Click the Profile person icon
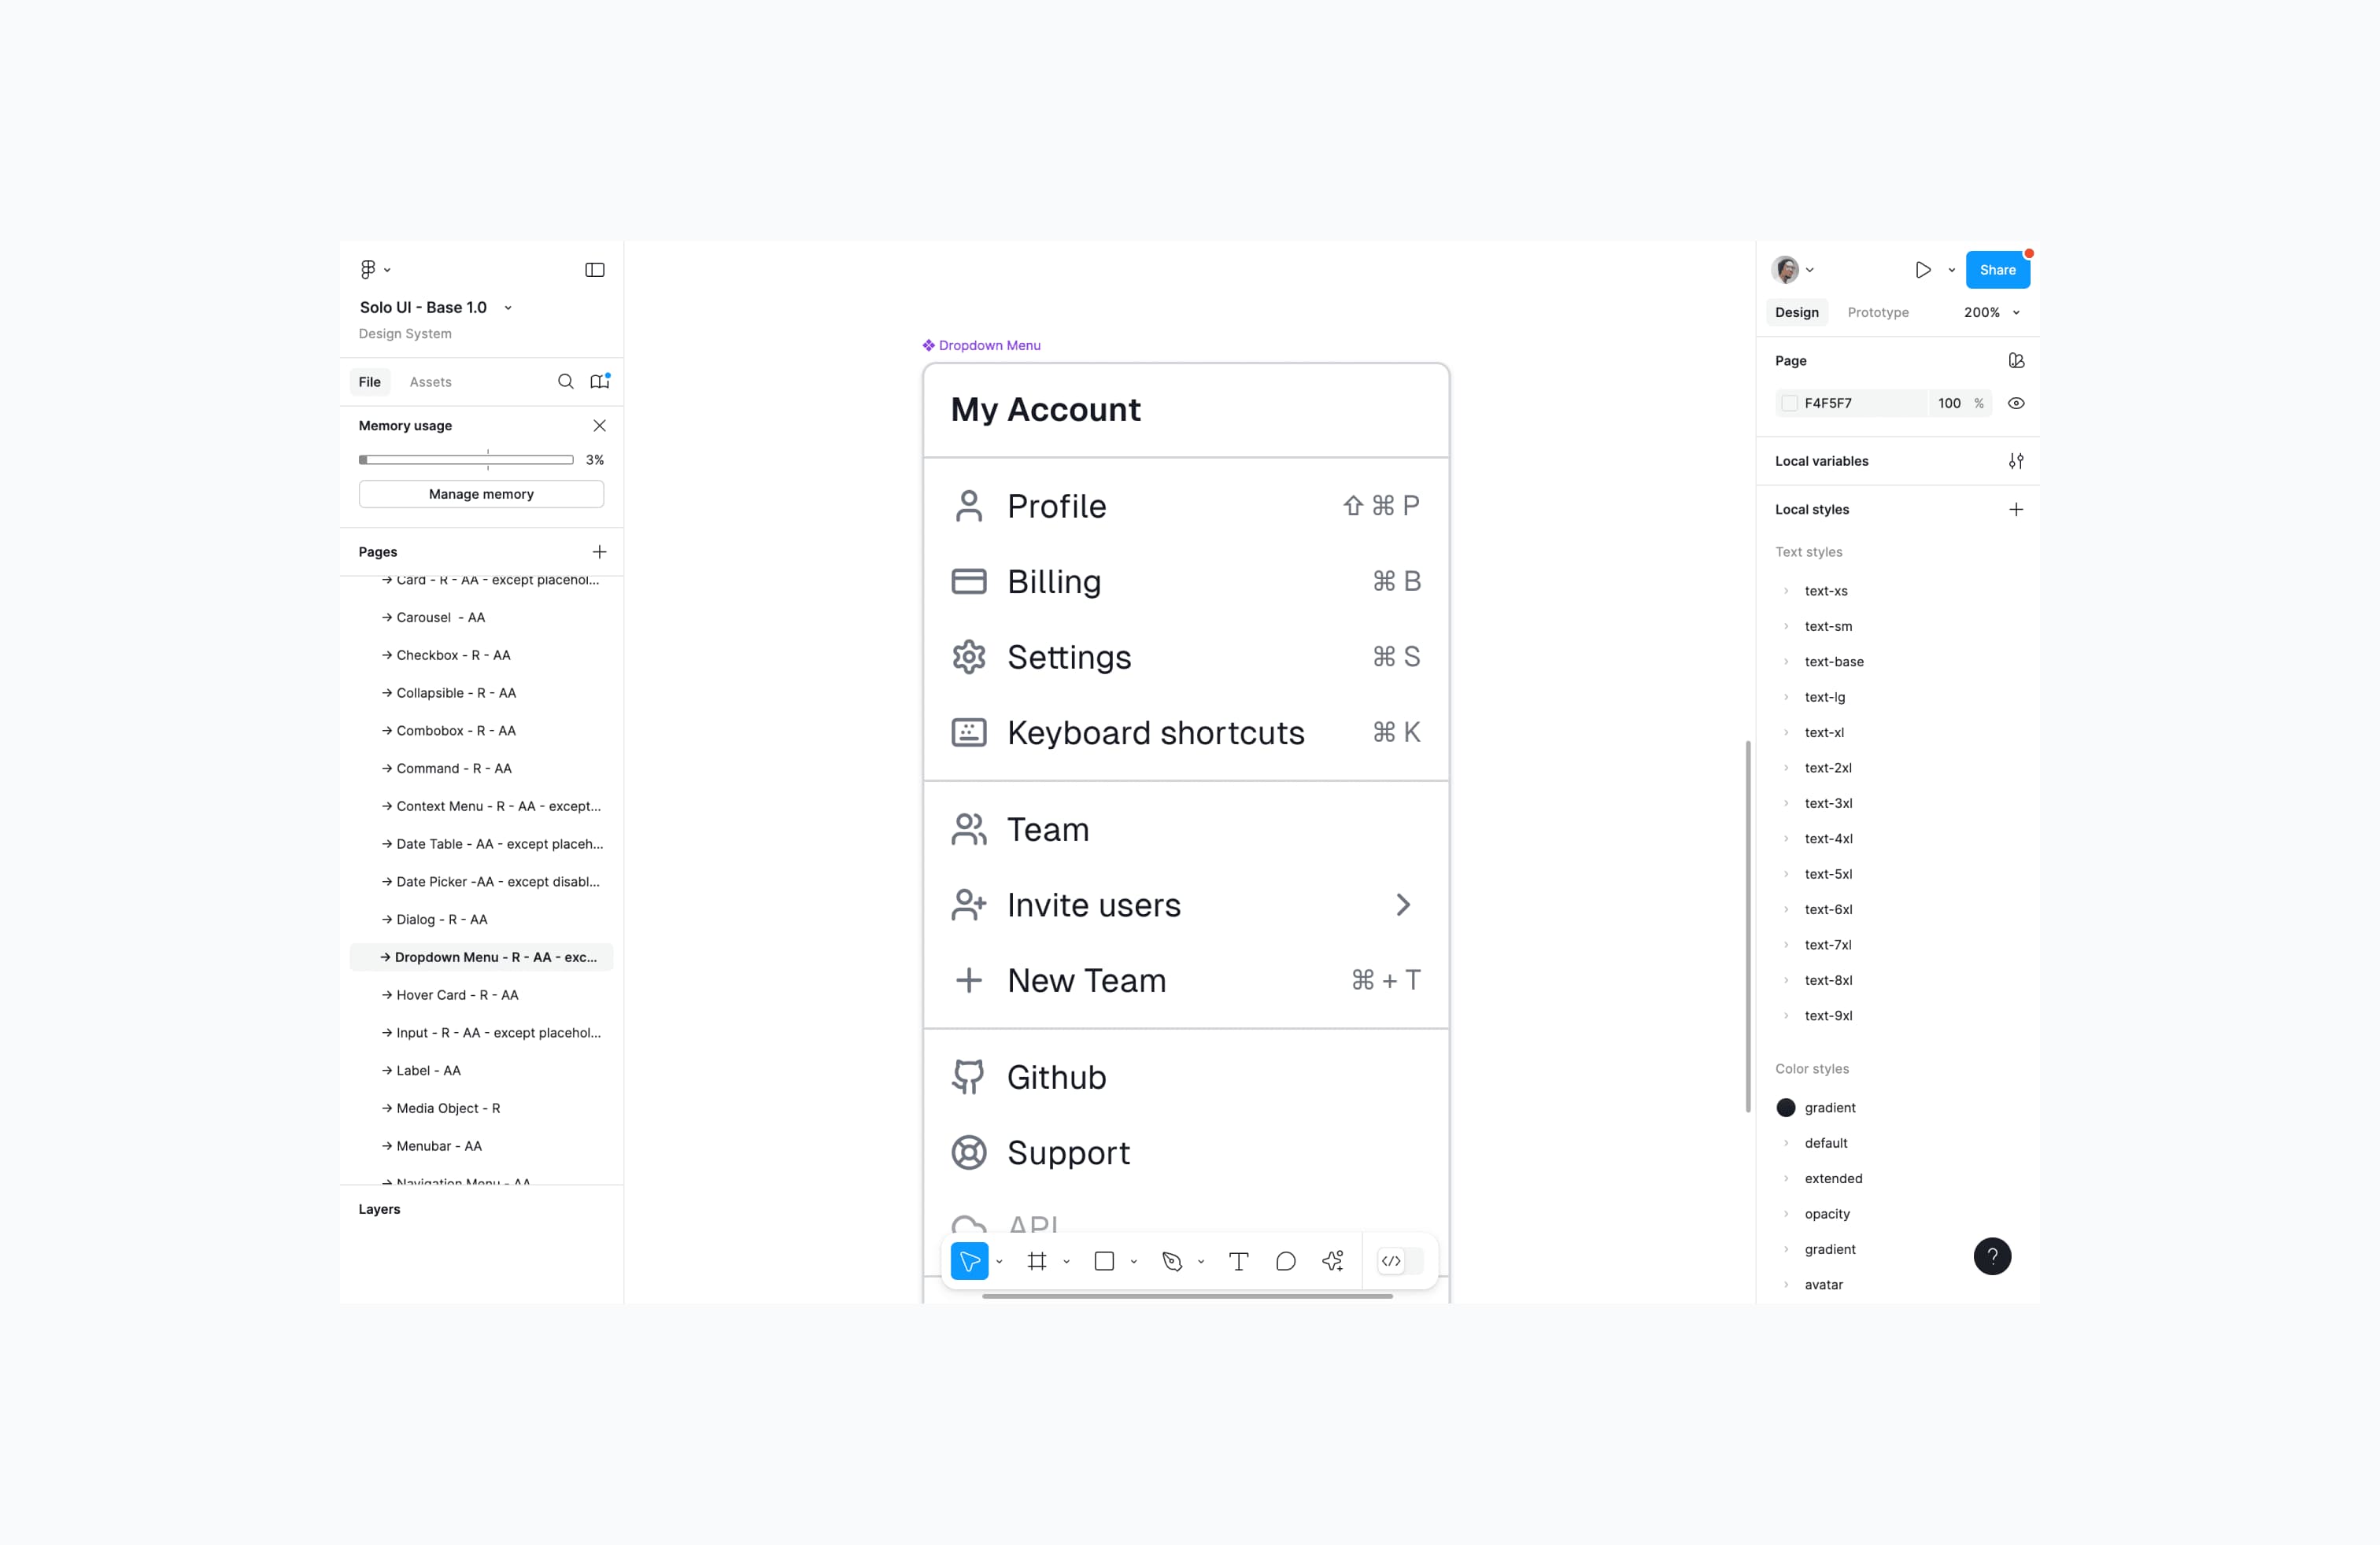The height and width of the screenshot is (1545, 2380). coord(968,507)
